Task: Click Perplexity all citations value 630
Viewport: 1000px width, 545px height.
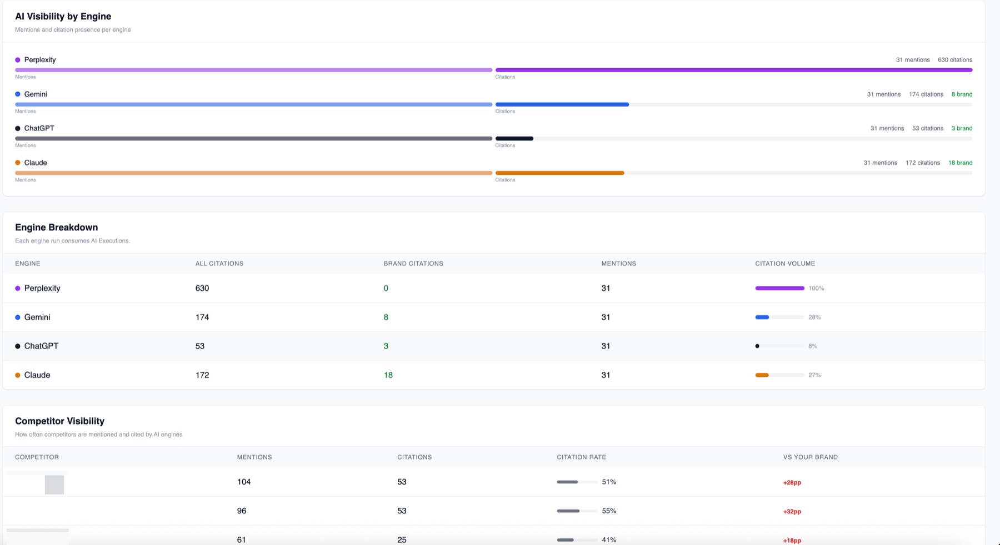Action: click(202, 288)
